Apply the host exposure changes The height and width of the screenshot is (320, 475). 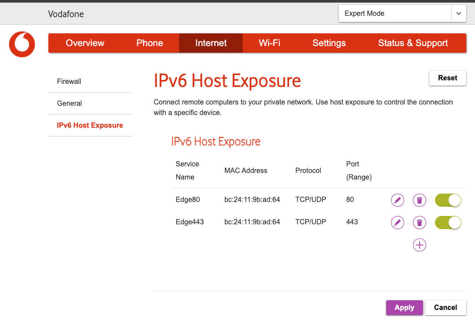click(404, 307)
